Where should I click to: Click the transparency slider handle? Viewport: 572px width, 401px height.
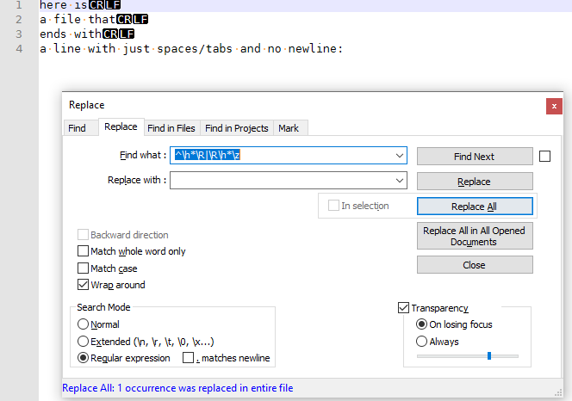pos(489,355)
